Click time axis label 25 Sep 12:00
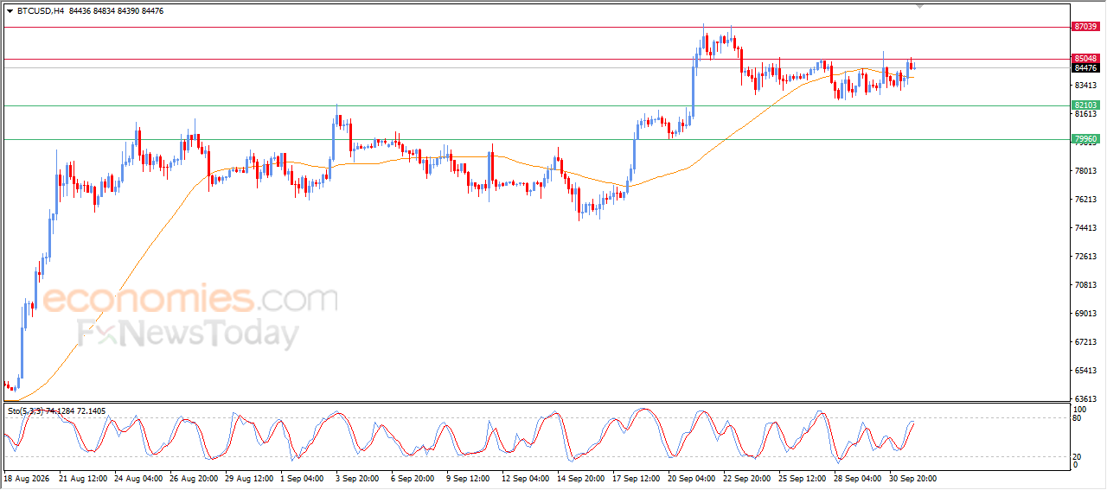The image size is (1107, 490). pos(804,478)
